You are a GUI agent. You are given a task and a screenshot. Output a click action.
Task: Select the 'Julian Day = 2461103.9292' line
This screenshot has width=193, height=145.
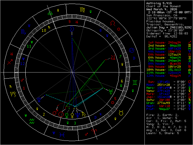169,27
